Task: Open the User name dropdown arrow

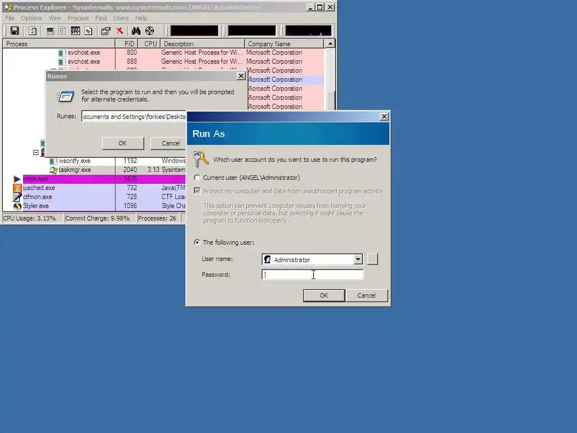Action: click(x=358, y=259)
